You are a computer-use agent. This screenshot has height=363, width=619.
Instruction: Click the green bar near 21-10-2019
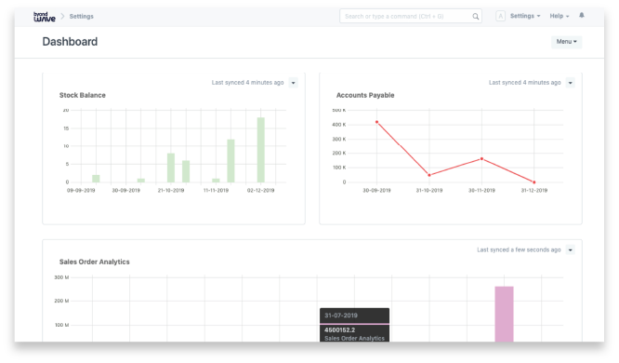pos(171,168)
